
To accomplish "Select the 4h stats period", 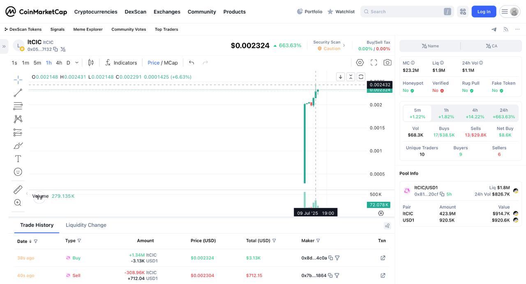I will 475,113.
